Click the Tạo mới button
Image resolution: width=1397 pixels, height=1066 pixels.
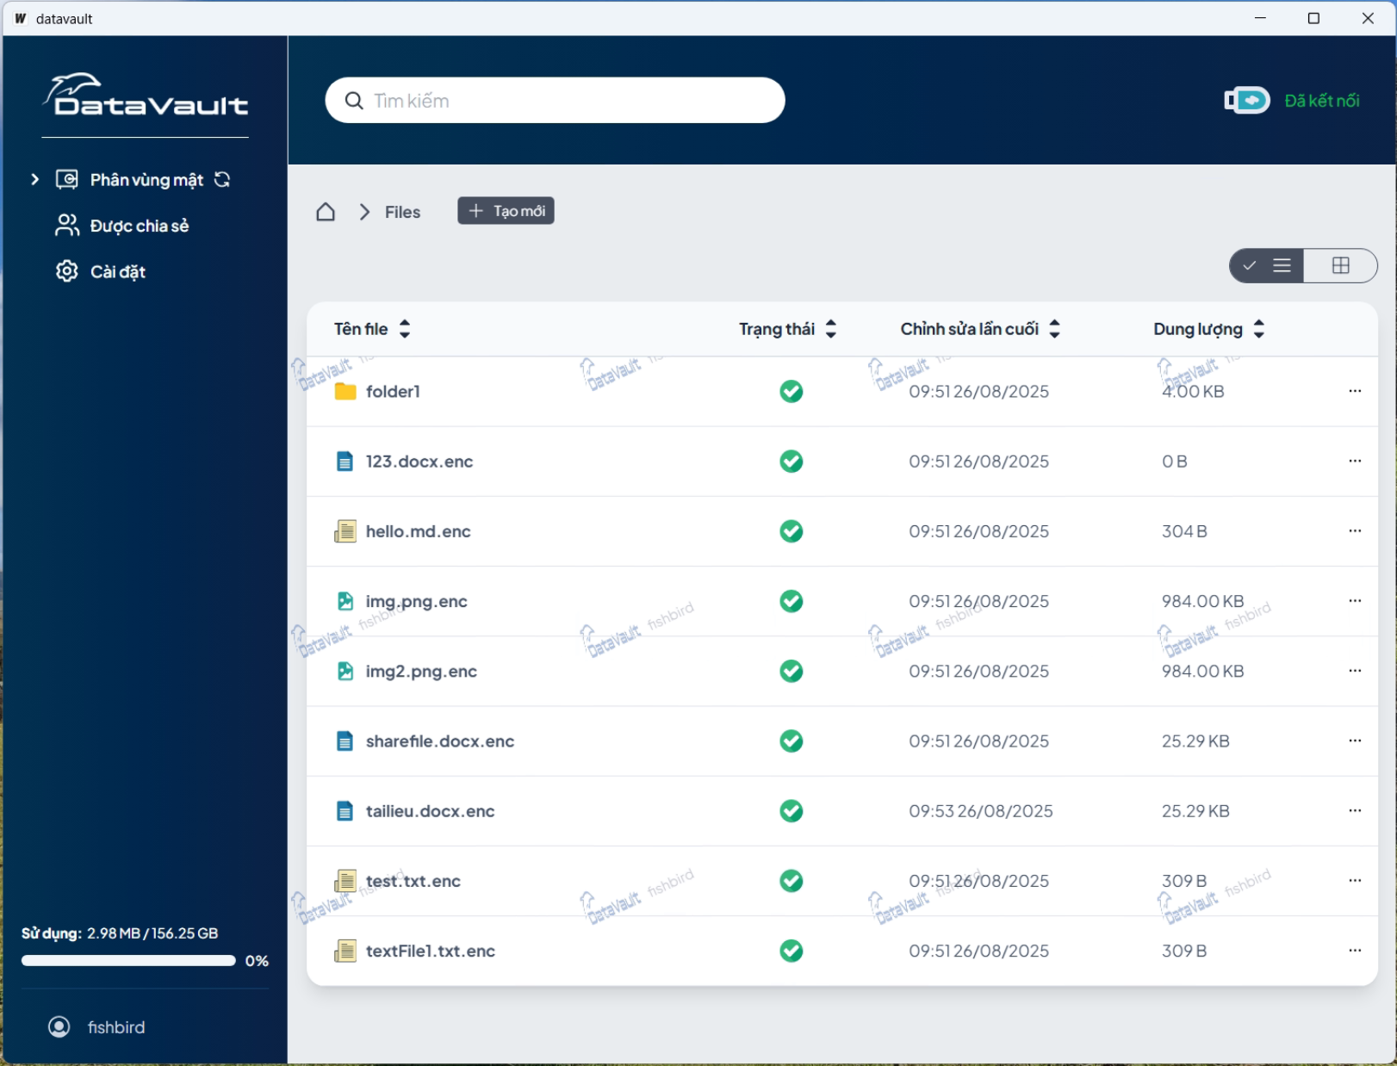coord(506,211)
